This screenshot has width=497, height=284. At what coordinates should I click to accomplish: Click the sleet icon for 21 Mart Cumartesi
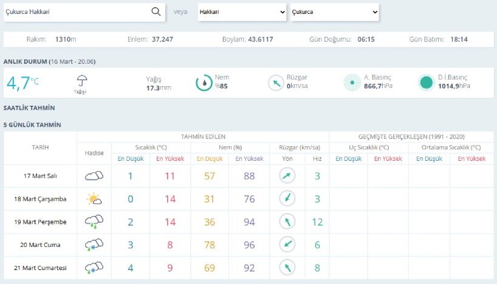pyautogui.click(x=94, y=268)
